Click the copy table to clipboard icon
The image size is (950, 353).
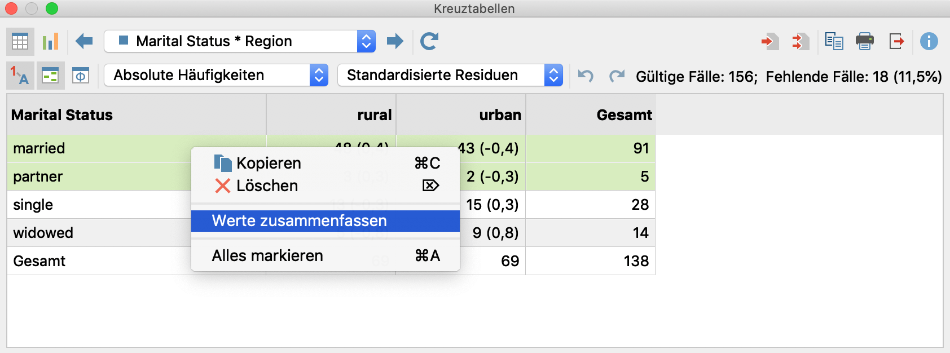[834, 41]
